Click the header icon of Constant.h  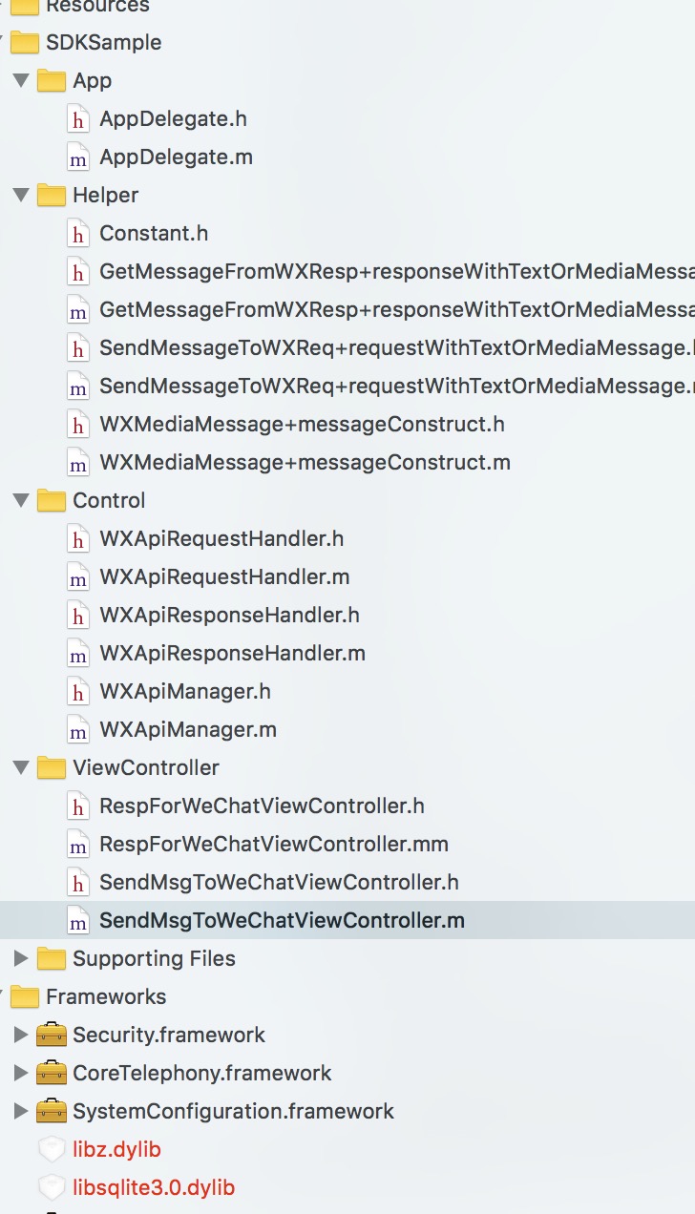pos(78,234)
